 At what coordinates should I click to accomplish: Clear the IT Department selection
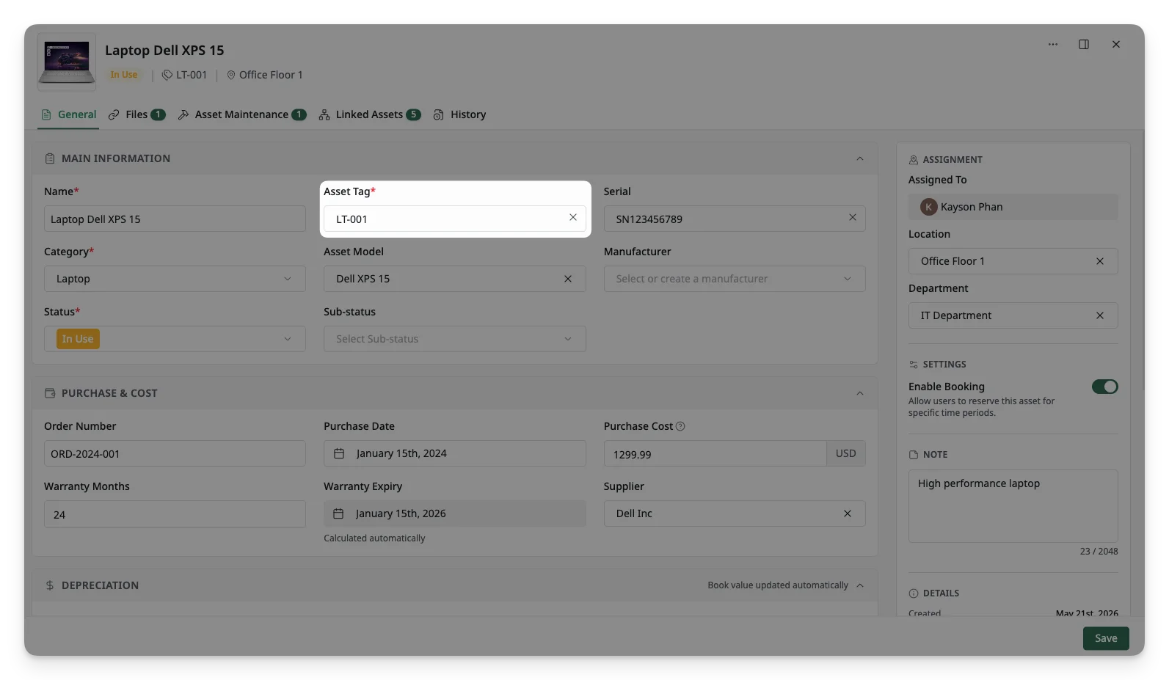click(x=1099, y=315)
